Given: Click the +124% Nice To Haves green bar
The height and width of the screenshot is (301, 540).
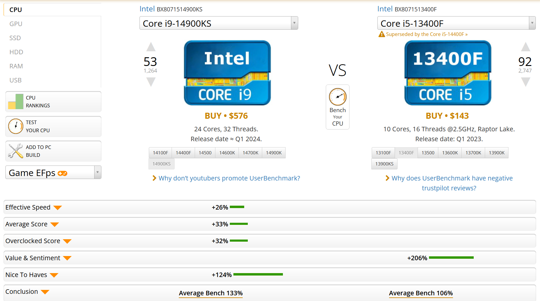Looking at the screenshot, I should pos(258,274).
